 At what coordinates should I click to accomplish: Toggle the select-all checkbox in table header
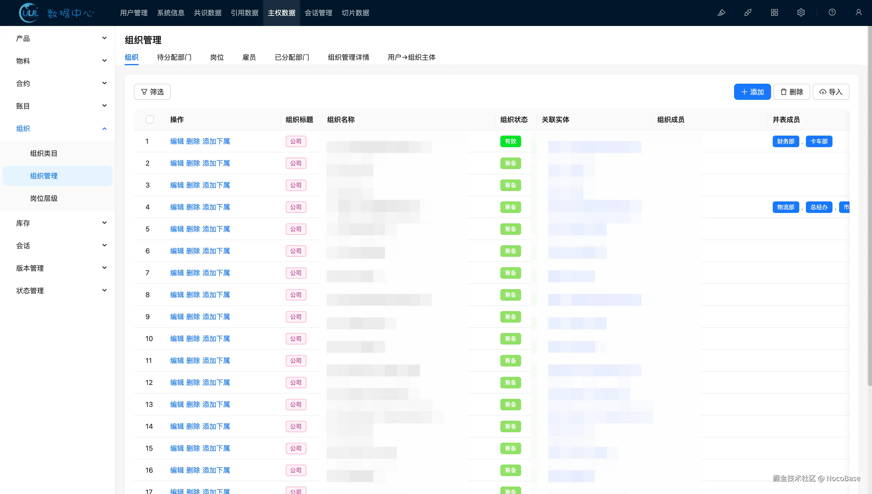click(x=150, y=119)
